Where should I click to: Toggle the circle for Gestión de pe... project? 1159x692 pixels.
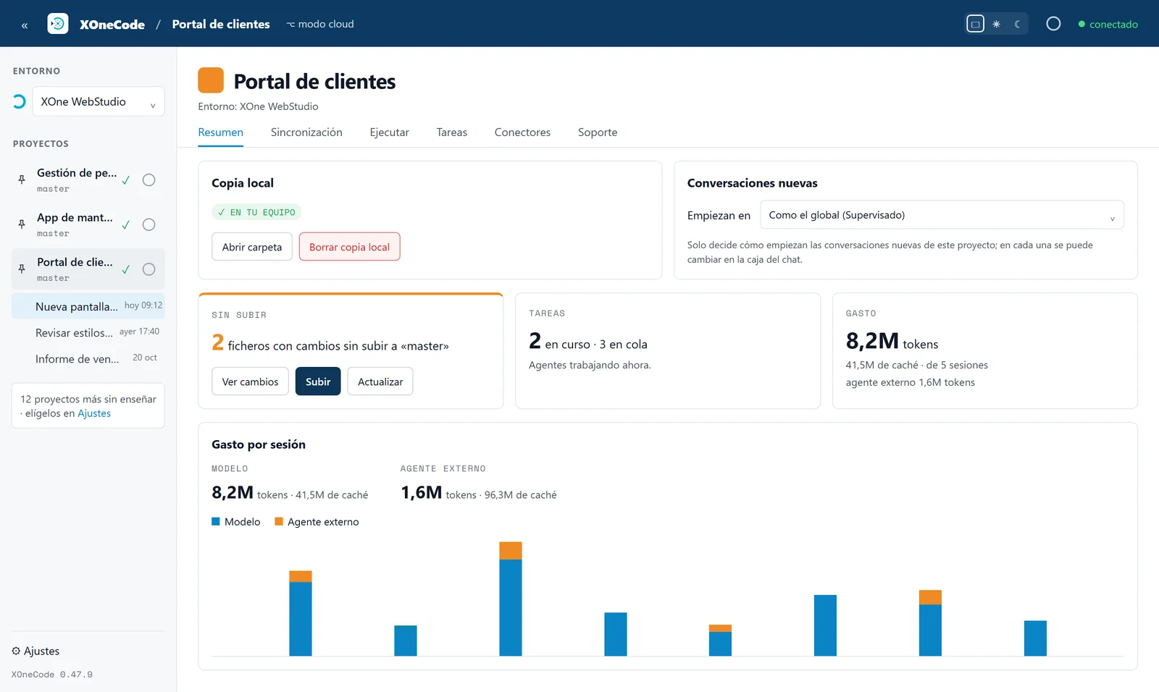[x=148, y=180]
